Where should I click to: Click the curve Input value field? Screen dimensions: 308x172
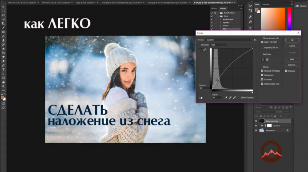(x=217, y=97)
